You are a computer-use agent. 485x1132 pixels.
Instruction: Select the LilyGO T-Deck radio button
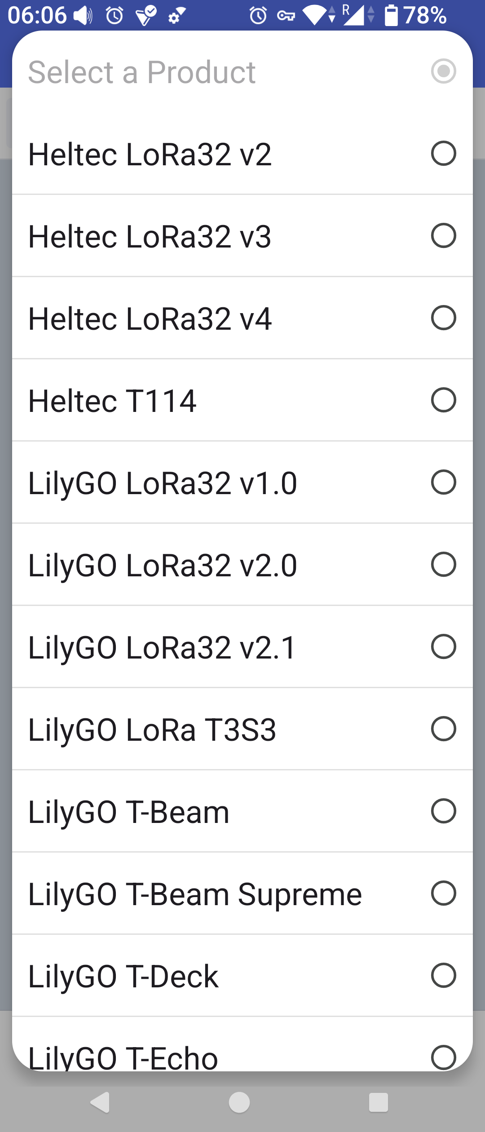(443, 976)
